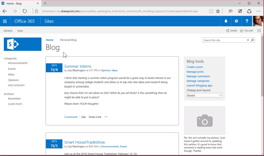Click the Search this site field
Image resolution: width=264 pixels, height=156 pixels.
point(225,40)
